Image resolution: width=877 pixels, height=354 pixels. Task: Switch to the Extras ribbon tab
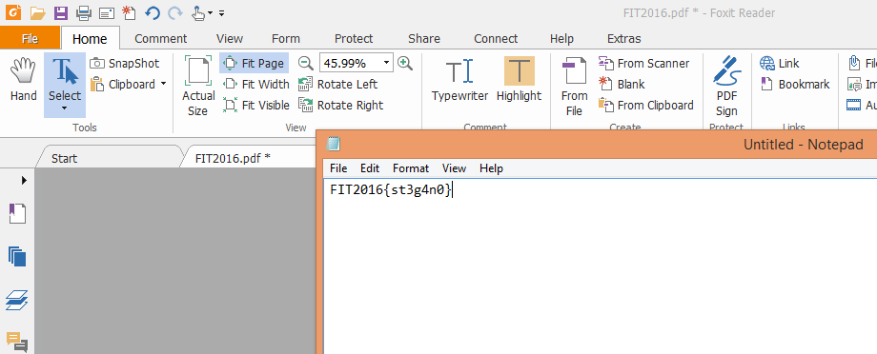point(624,38)
